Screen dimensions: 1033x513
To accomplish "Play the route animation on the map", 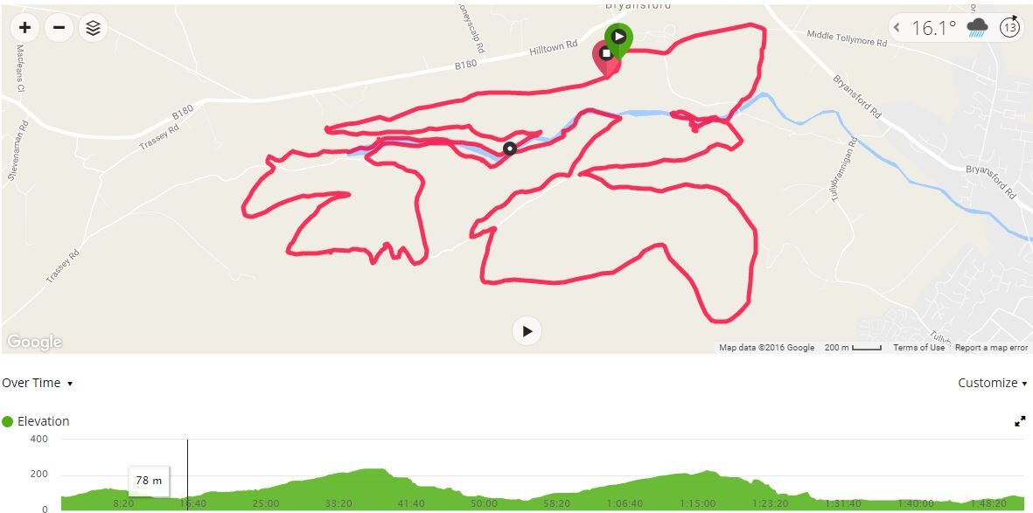I will point(527,331).
